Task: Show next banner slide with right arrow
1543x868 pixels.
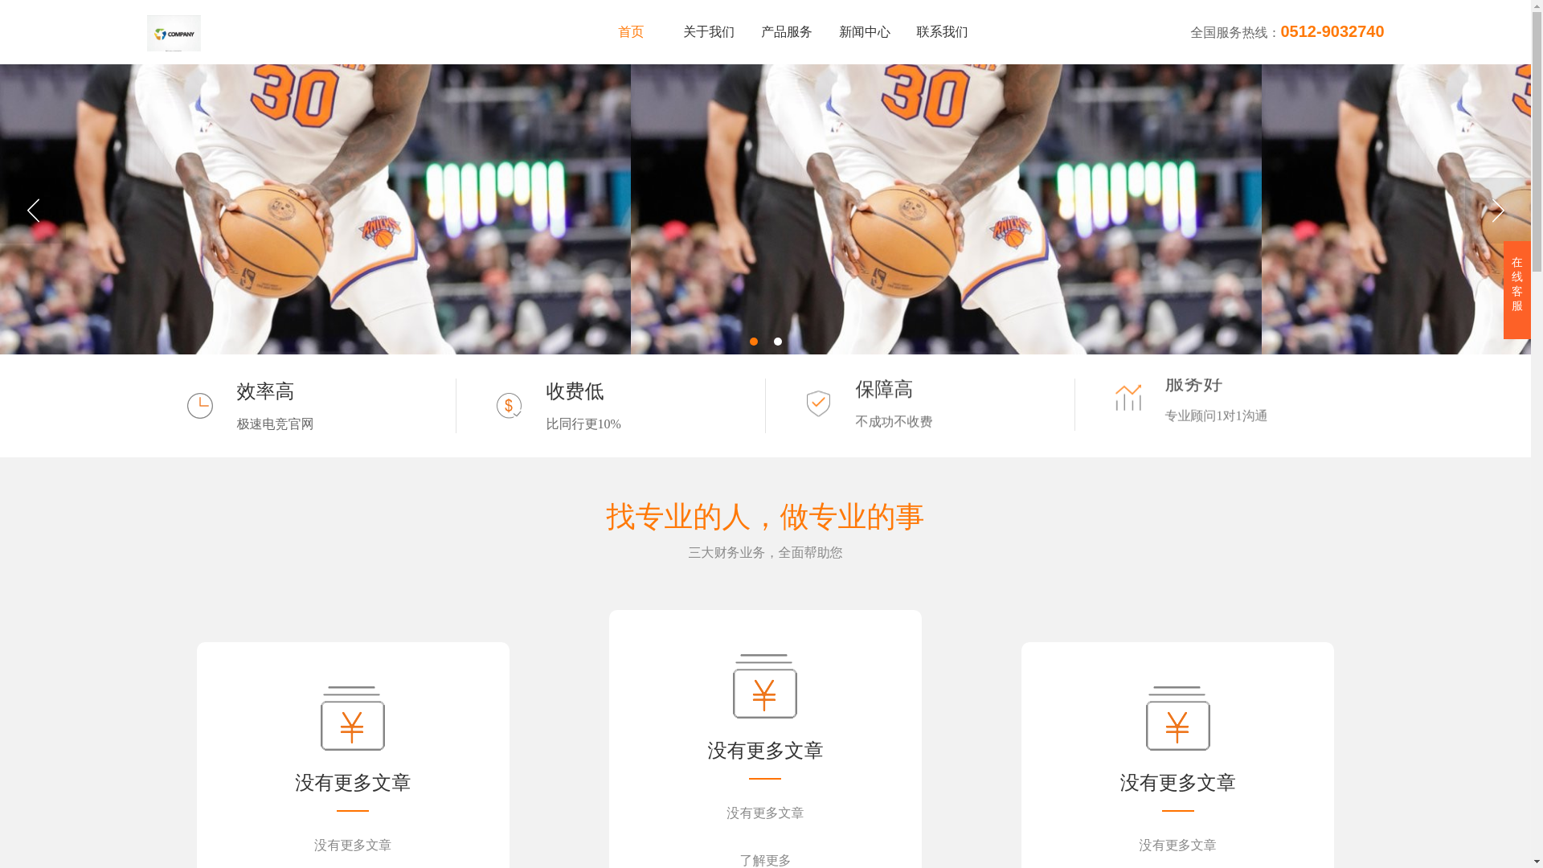Action: pyautogui.click(x=1497, y=211)
